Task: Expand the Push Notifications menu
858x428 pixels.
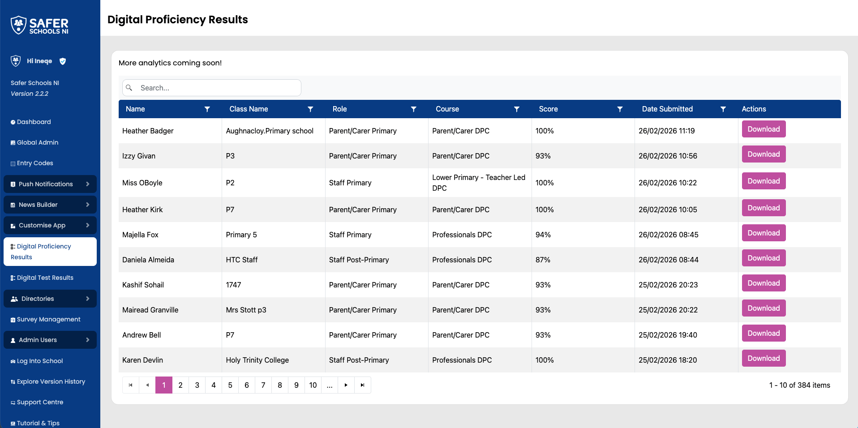Action: point(50,184)
